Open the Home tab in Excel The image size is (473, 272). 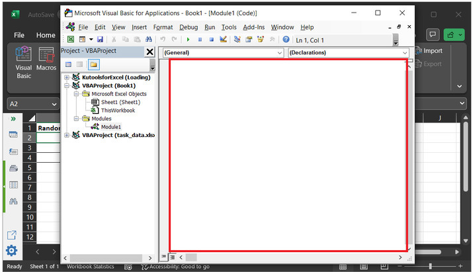click(x=46, y=35)
